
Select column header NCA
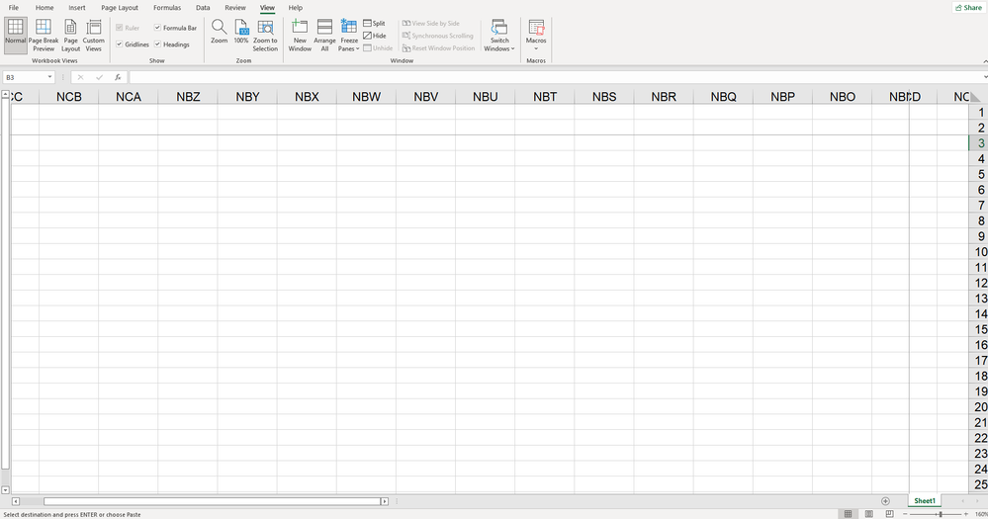click(129, 96)
